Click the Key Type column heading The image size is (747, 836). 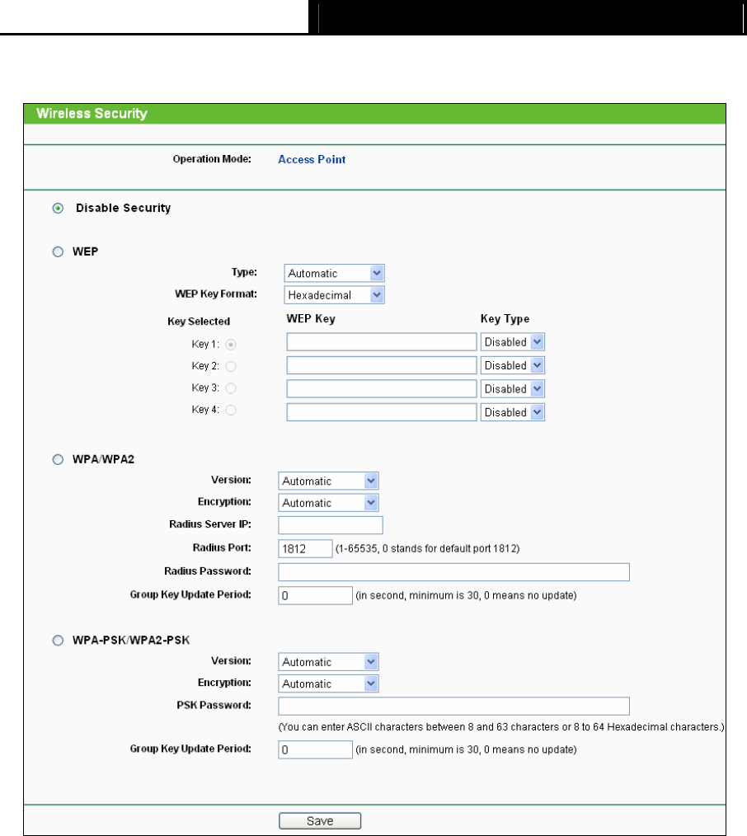[505, 319]
